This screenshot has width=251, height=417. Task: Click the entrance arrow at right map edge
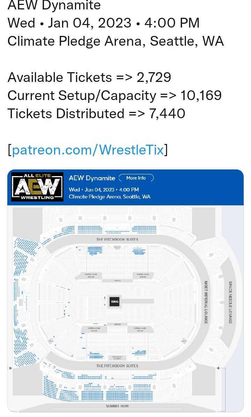(x=218, y=368)
